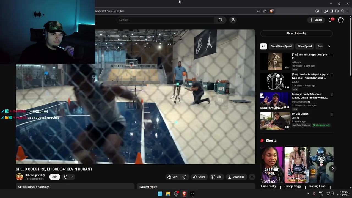Viewport: 352px width, 198px height.
Task: Open notification bell subscription dropdown
Action: coord(68,177)
